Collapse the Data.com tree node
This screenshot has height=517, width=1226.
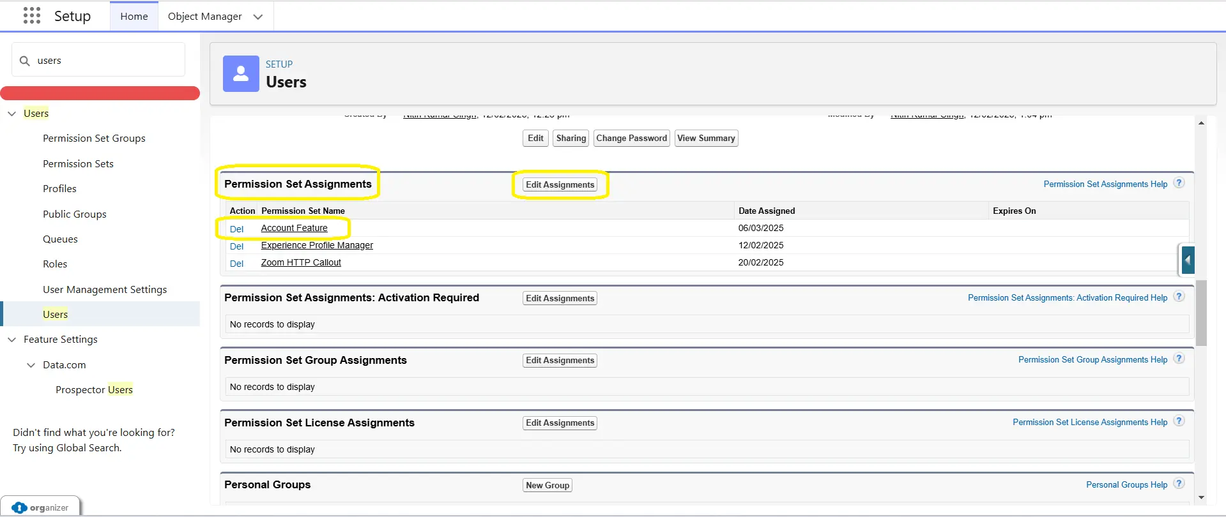pyautogui.click(x=31, y=365)
